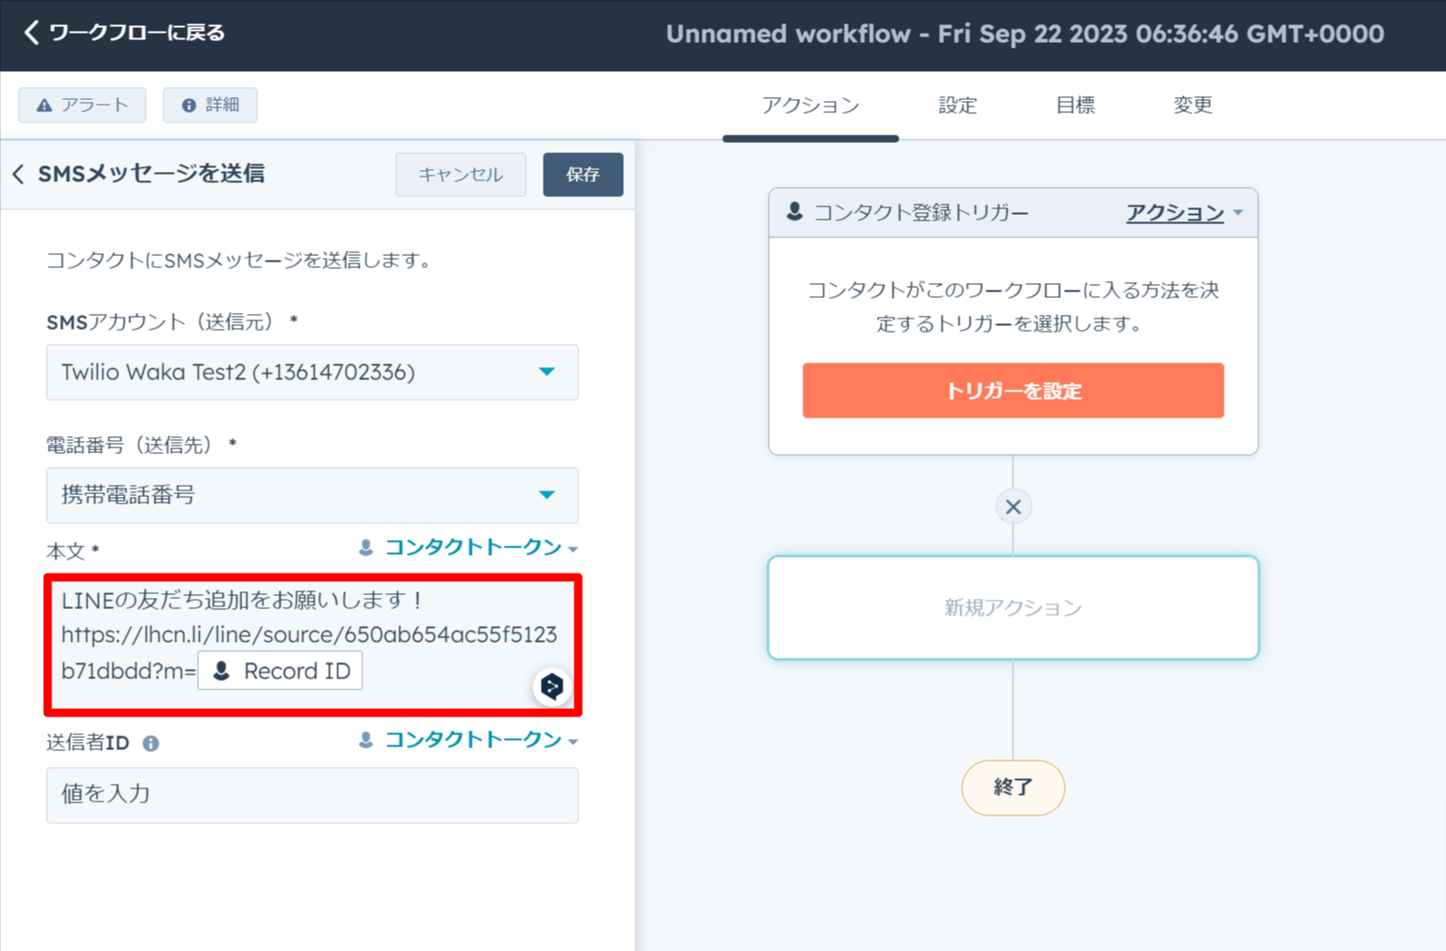The height and width of the screenshot is (951, 1446).
Task: Click the Record ID token in message body
Action: point(280,672)
